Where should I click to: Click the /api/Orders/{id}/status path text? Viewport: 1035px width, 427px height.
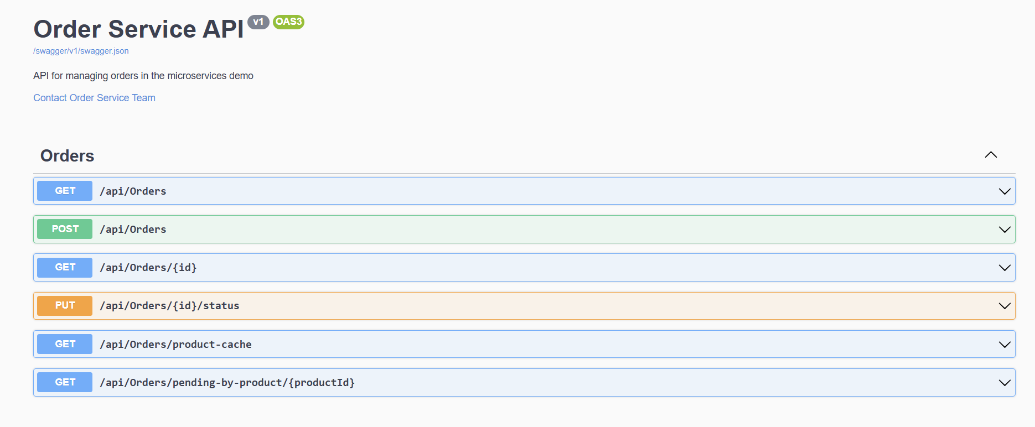pyautogui.click(x=169, y=306)
